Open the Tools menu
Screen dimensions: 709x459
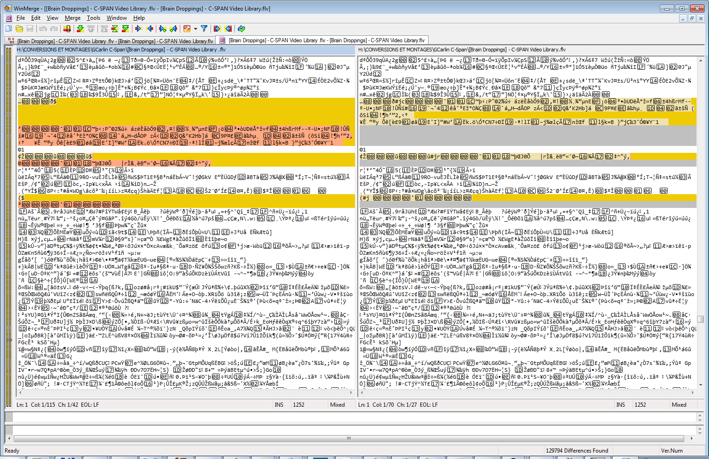pos(93,18)
